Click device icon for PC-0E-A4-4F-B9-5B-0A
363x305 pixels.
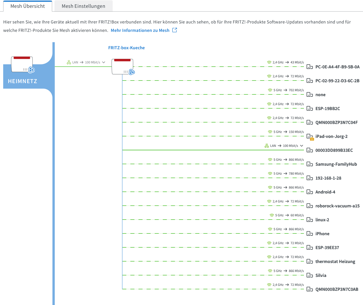click(310, 67)
